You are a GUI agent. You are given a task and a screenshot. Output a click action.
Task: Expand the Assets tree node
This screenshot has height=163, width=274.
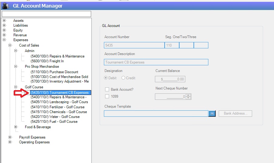click(4, 21)
